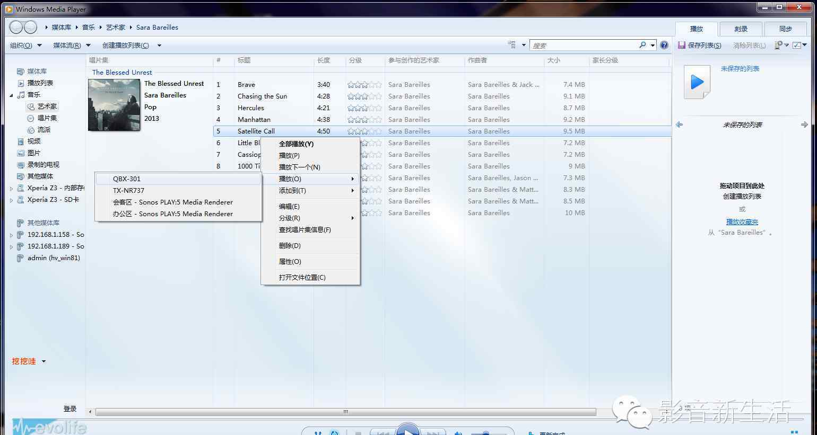Open the 视频 library
817x435 pixels.
[29, 141]
